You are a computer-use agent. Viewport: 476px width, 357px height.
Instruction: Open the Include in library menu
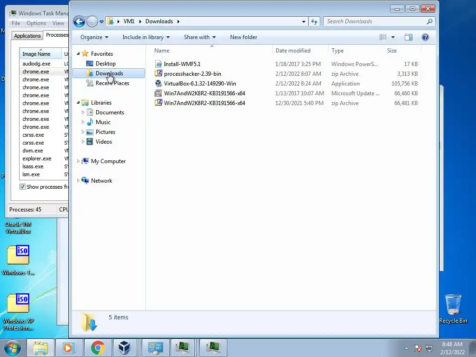(x=146, y=37)
